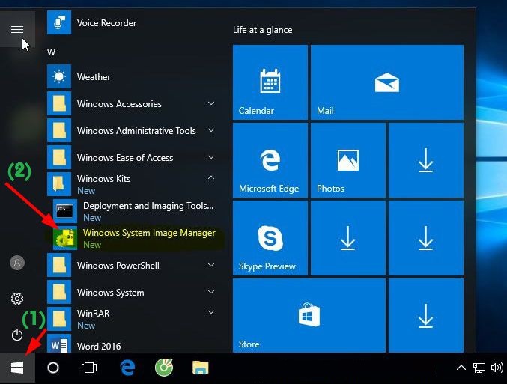This screenshot has width=507, height=384.
Task: Launch Windows System Image Manager icon
Action: pyautogui.click(x=65, y=238)
